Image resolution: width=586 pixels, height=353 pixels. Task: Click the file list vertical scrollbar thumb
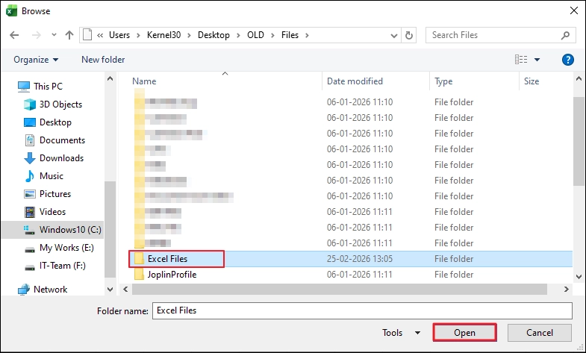click(579, 141)
